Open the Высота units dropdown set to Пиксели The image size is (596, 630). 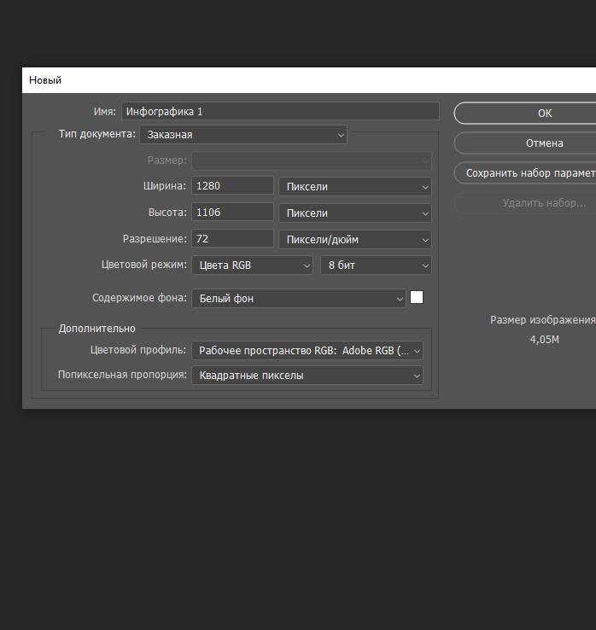click(354, 213)
